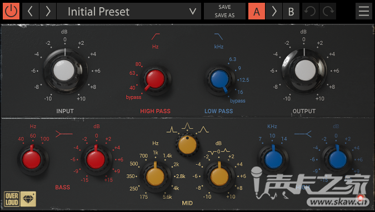Click the gold MID frequency knob
The height and width of the screenshot is (212, 375).
tap(156, 176)
